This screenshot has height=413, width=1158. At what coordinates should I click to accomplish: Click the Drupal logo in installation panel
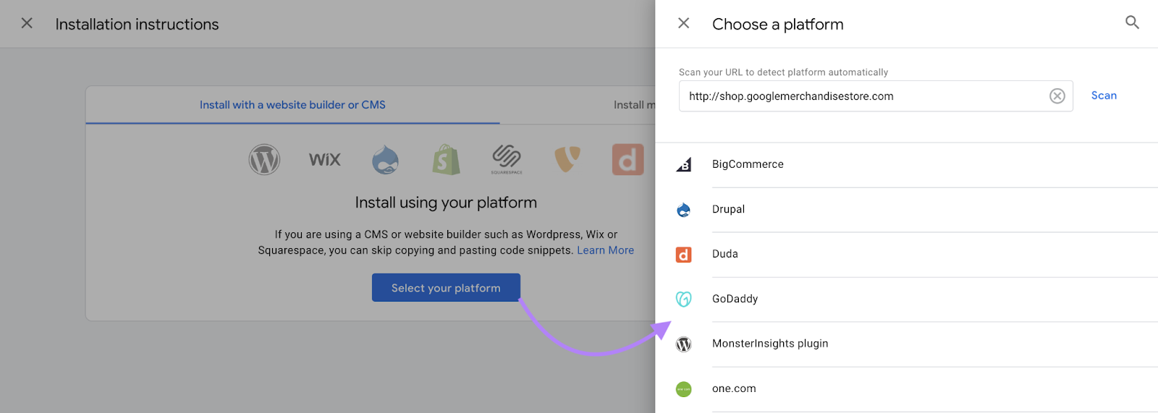click(385, 160)
